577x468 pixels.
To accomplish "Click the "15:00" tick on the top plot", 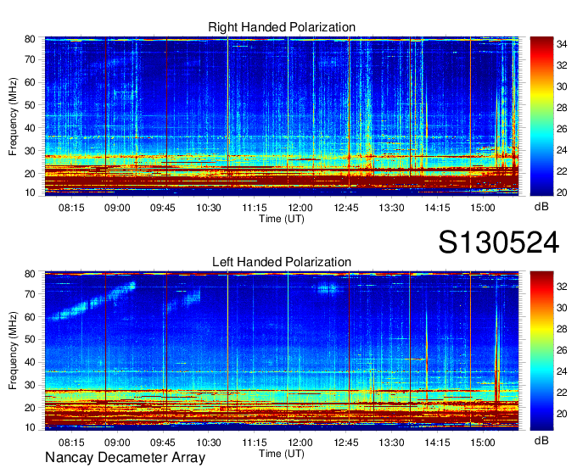I will [x=483, y=208].
